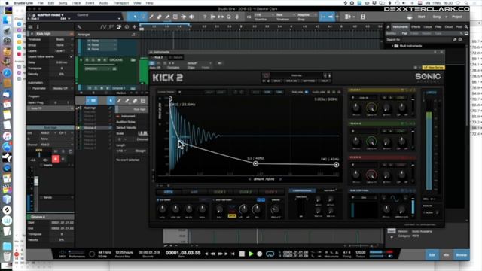Select the Eraser tool in main toolbar

[x=159, y=17]
